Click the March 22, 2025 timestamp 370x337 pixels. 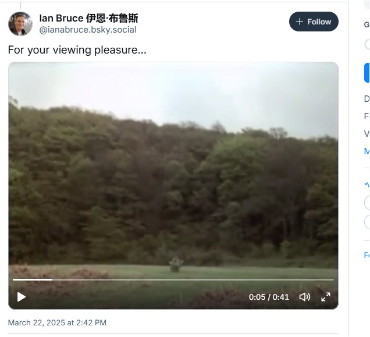[57, 322]
